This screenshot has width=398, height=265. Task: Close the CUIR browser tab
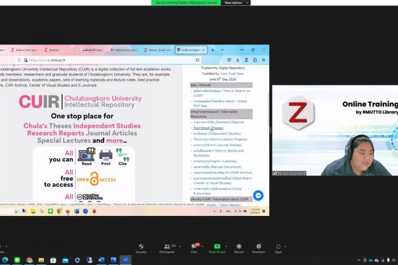click(x=204, y=50)
